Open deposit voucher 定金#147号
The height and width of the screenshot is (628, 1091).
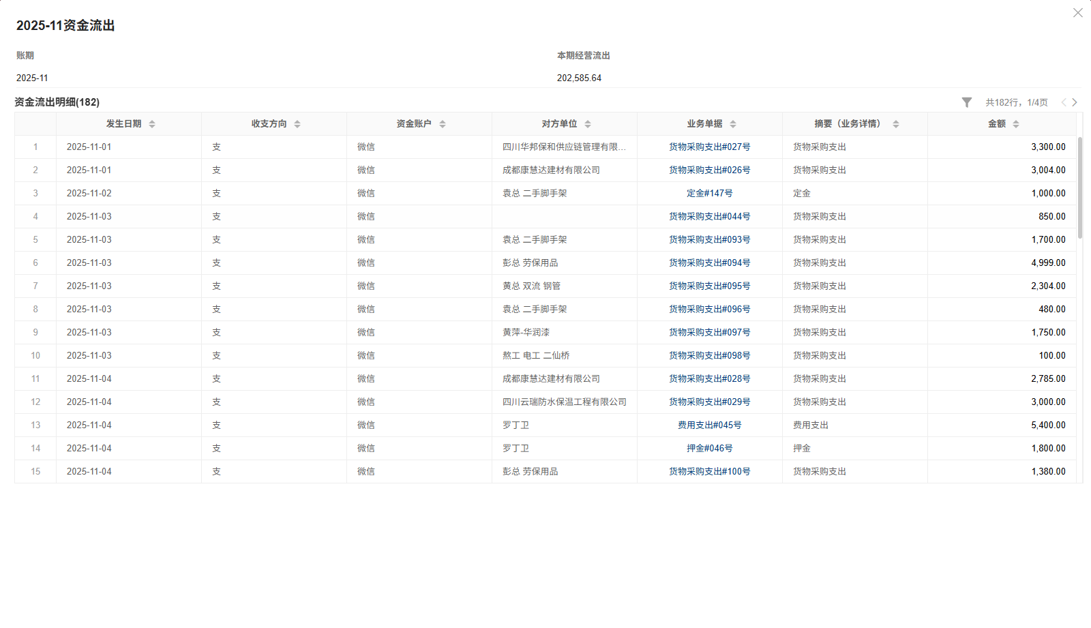point(708,193)
